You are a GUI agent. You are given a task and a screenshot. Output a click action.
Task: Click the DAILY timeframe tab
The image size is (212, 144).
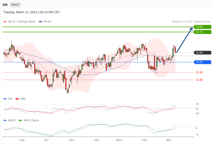click(x=15, y=5)
